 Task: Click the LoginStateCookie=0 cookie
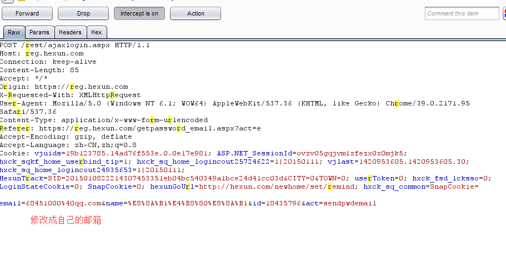click(x=39, y=187)
